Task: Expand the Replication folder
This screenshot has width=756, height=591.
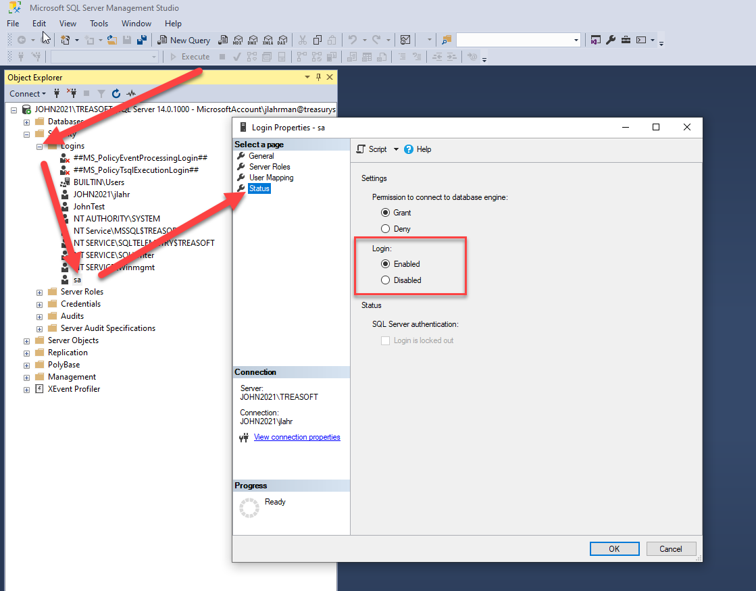Action: click(26, 353)
